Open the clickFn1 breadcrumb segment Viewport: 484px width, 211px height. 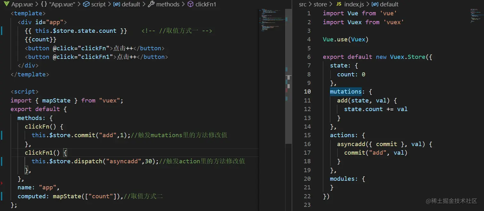(206, 4)
